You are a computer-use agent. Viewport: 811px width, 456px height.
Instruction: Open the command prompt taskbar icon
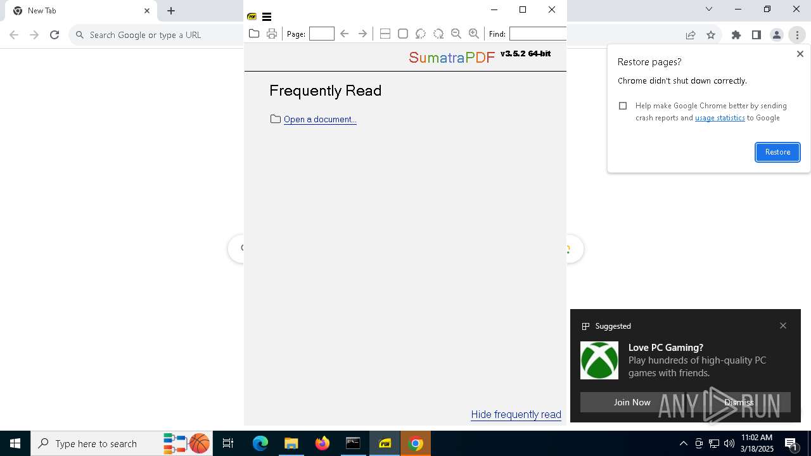pyautogui.click(x=353, y=443)
